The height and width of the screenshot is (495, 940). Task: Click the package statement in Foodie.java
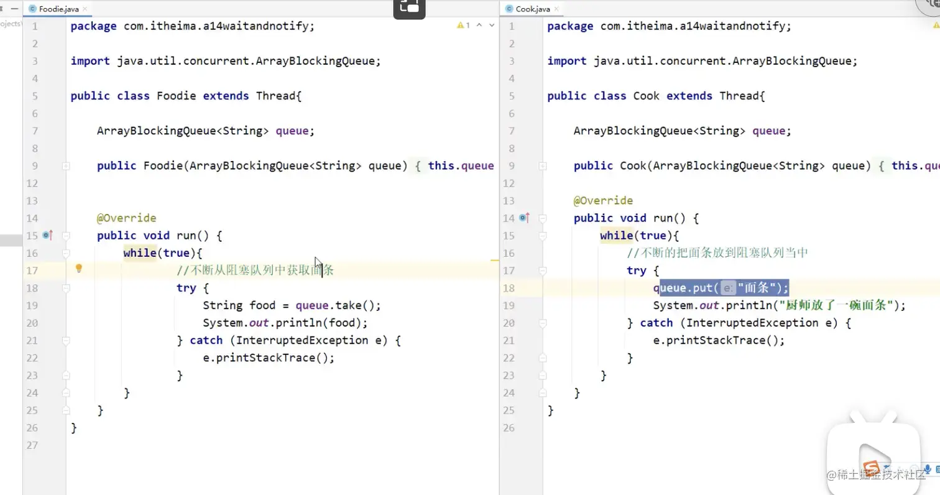pyautogui.click(x=193, y=26)
